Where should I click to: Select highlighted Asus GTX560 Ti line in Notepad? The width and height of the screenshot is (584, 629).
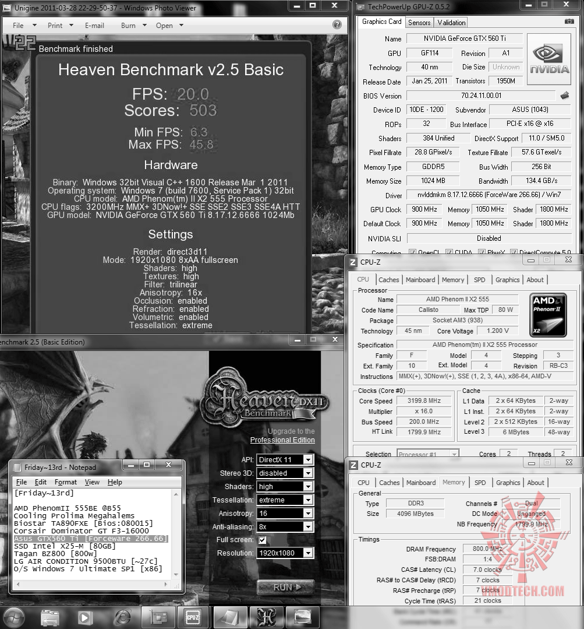pos(90,538)
